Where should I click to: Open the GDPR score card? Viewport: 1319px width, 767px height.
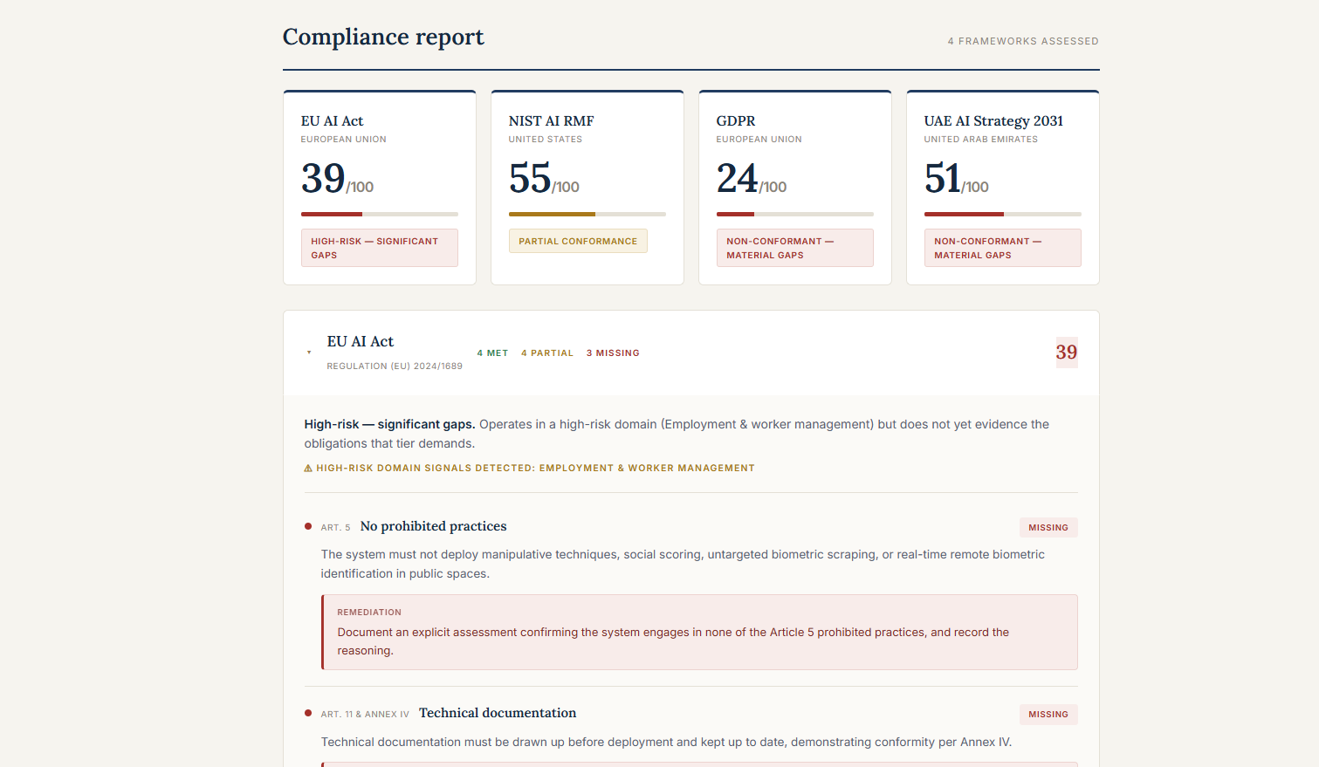(795, 188)
